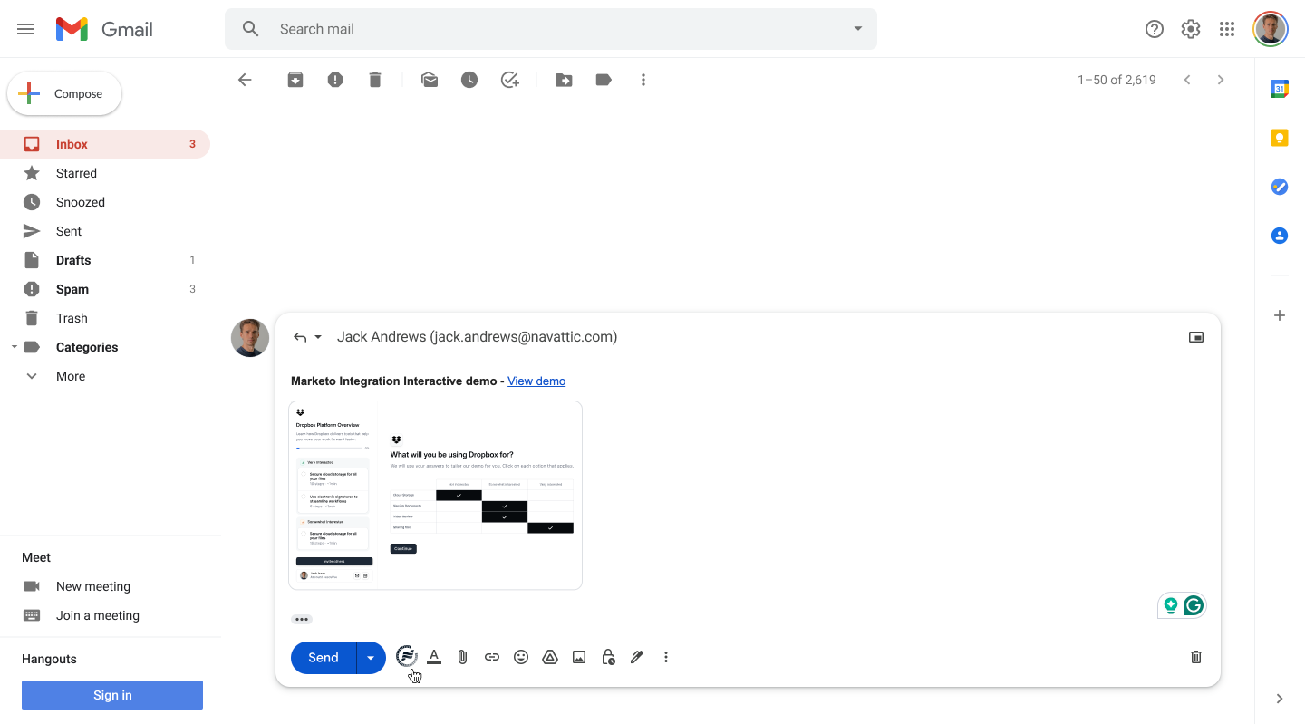Image resolution: width=1305 pixels, height=724 pixels.
Task: Snooze the current email
Action: click(469, 80)
